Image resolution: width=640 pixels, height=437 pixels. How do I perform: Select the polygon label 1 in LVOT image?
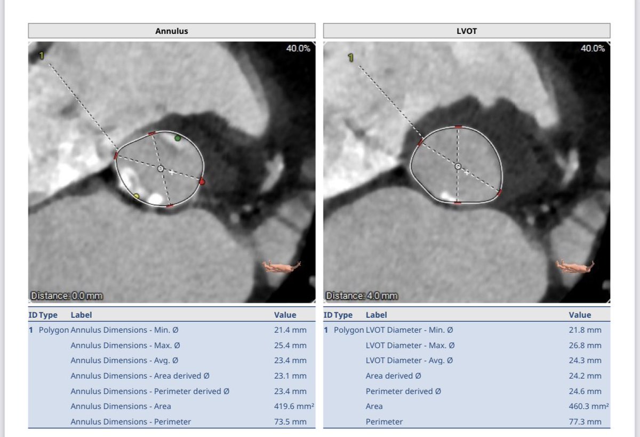tap(351, 57)
